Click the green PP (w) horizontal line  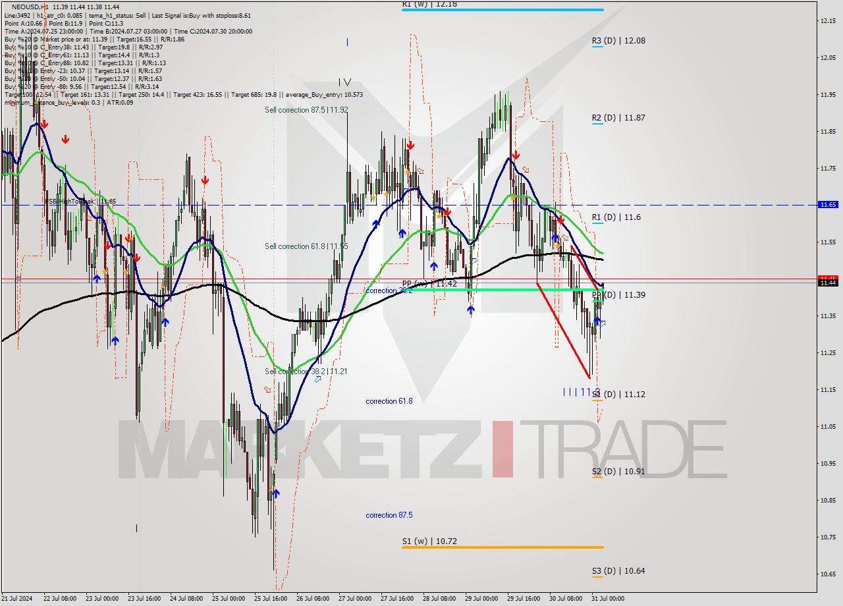pos(503,290)
